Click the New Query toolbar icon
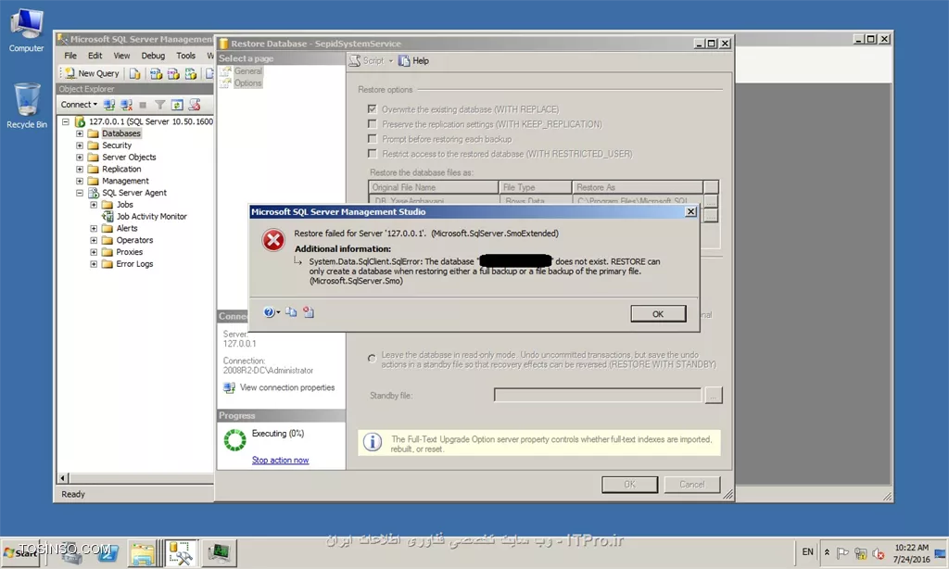The width and height of the screenshot is (949, 569). [70, 73]
